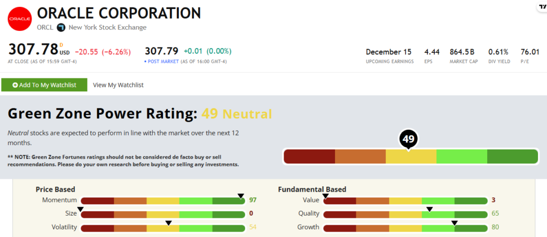Click the AT CLOSE timestamp text
547x237 pixels.
click(x=42, y=61)
